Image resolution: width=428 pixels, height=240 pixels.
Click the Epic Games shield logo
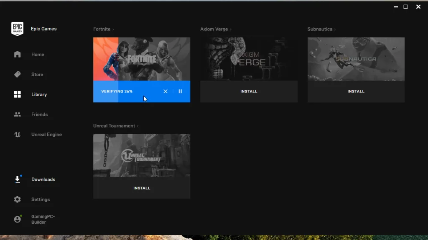pos(17,29)
